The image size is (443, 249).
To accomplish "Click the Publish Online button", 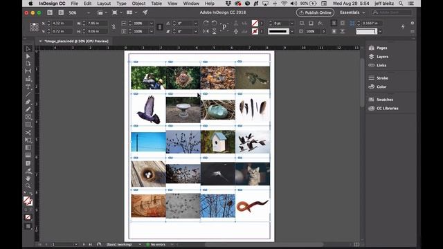I will click(x=315, y=12).
